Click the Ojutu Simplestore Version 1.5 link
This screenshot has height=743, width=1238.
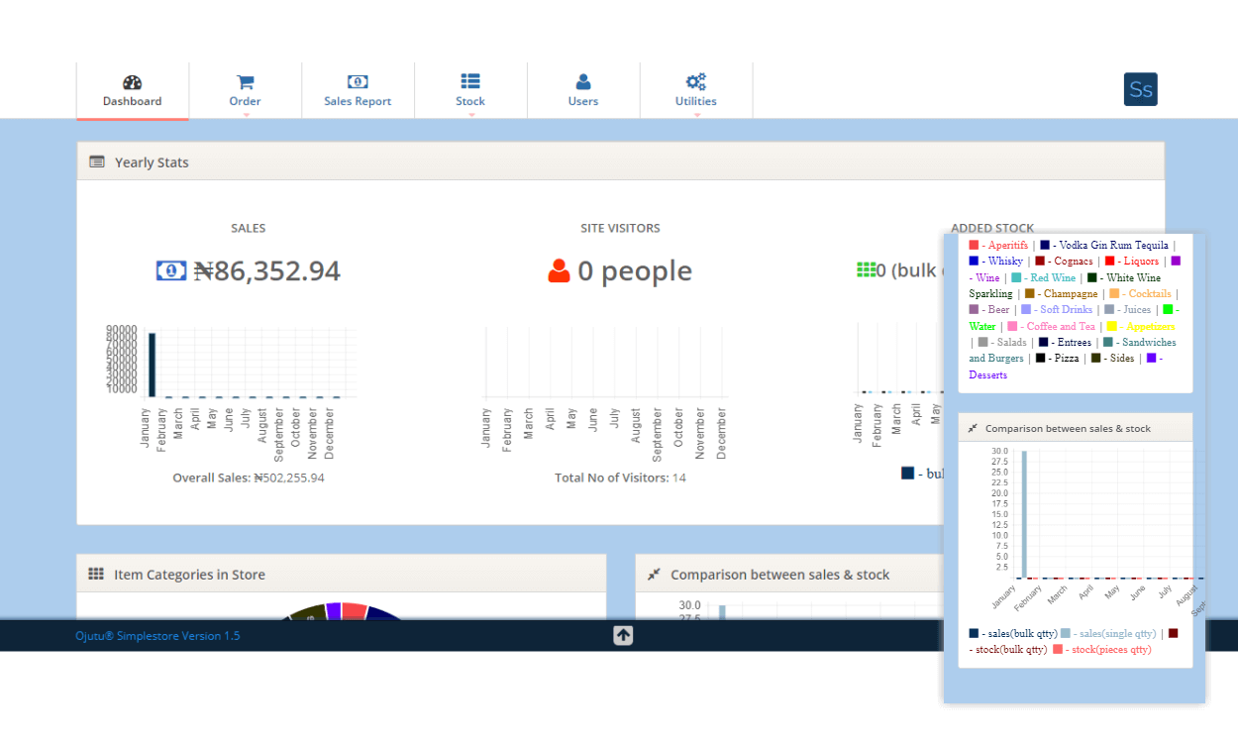click(157, 636)
